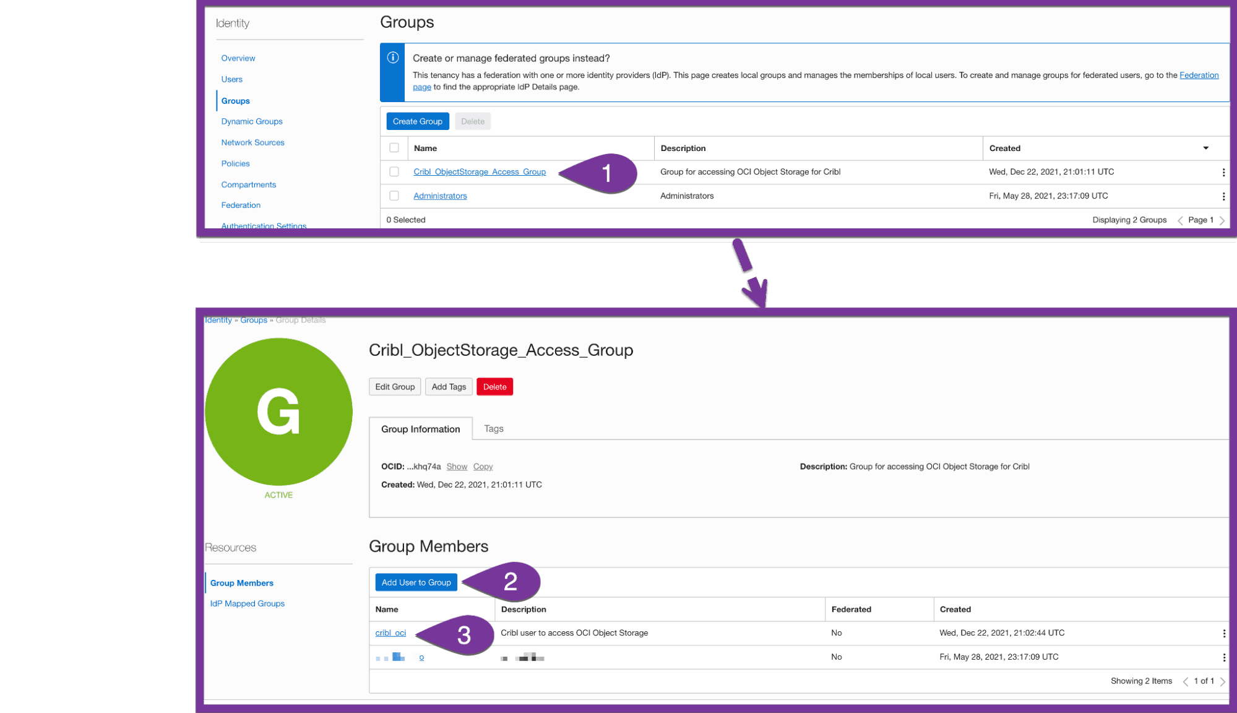Click the large green G group avatar
The height and width of the screenshot is (713, 1237).
(x=278, y=412)
